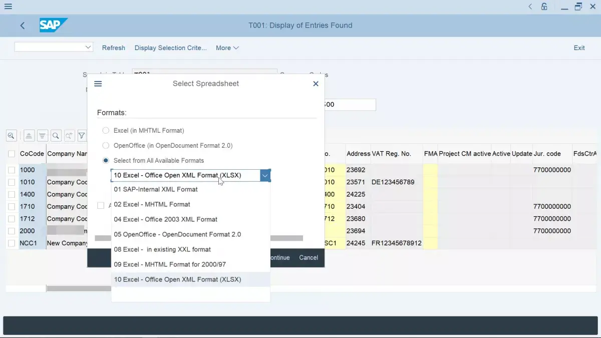601x338 pixels.
Task: Click Jur. code 7700000000 in row 1712
Action: click(x=552, y=219)
